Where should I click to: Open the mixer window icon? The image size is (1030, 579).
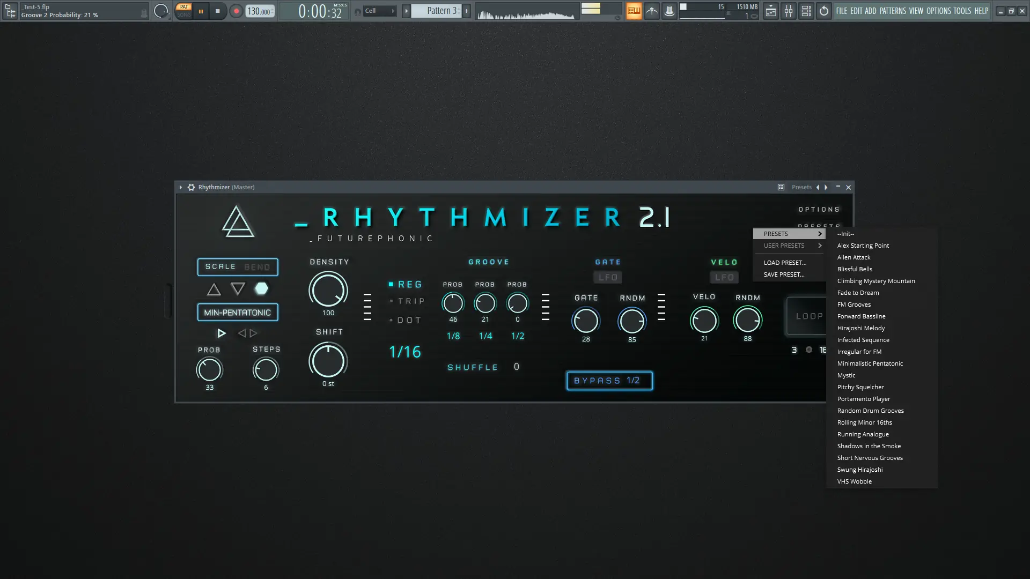pyautogui.click(x=789, y=11)
